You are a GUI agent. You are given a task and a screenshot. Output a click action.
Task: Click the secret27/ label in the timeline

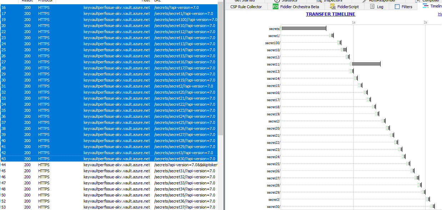coord(274,178)
